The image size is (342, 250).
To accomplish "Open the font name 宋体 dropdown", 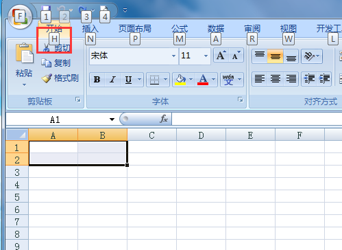I will 173,56.
